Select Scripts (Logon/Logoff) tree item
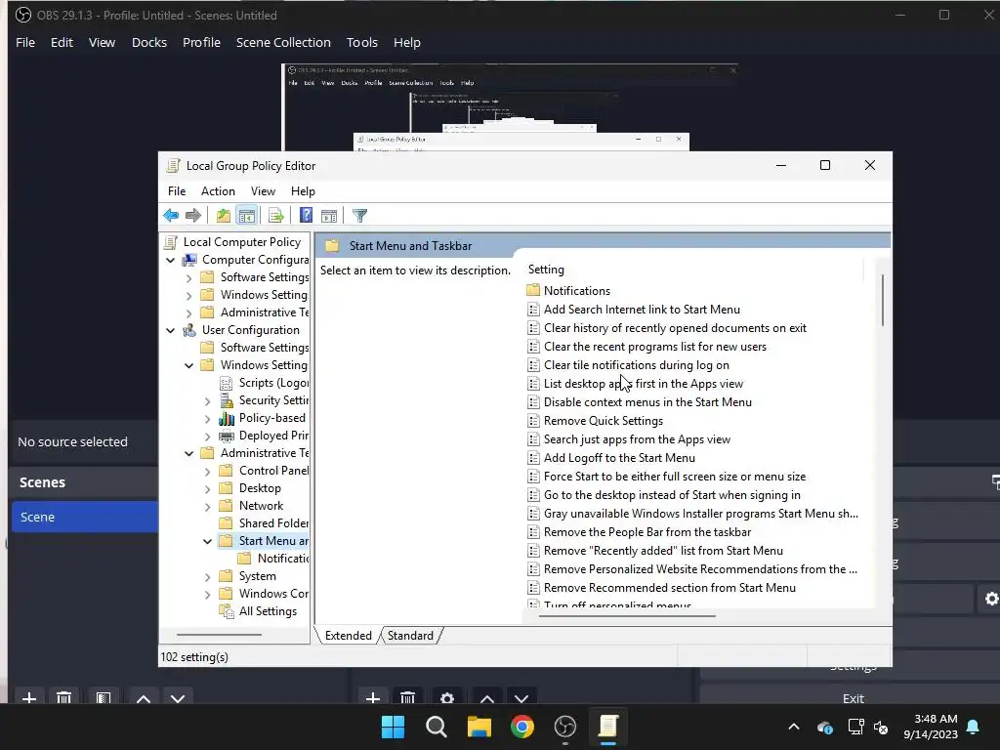Image resolution: width=1000 pixels, height=750 pixels. click(273, 383)
